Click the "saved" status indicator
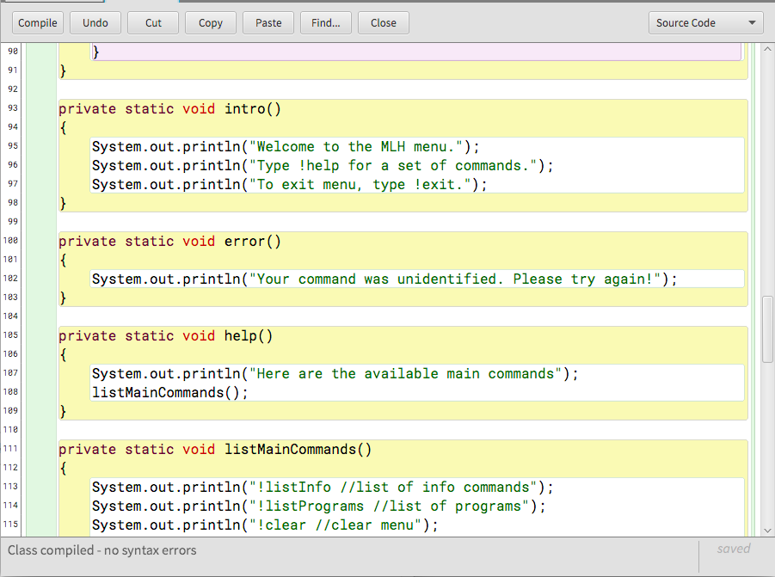The width and height of the screenshot is (775, 577). point(734,549)
